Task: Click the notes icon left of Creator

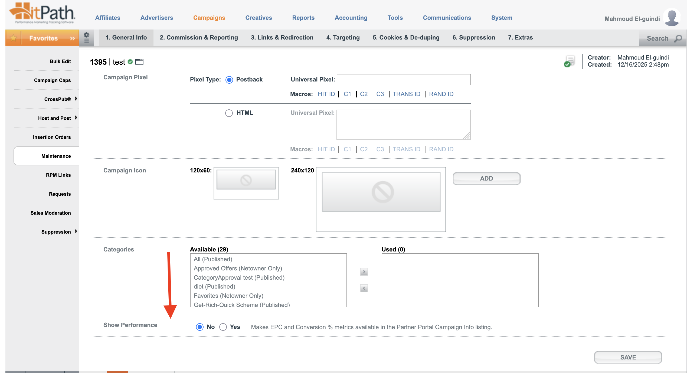Action: 570,61
